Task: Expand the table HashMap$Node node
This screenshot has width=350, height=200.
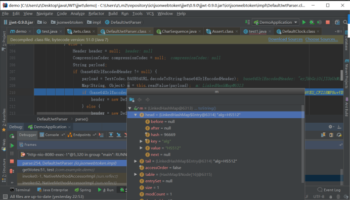Action: click(x=136, y=174)
